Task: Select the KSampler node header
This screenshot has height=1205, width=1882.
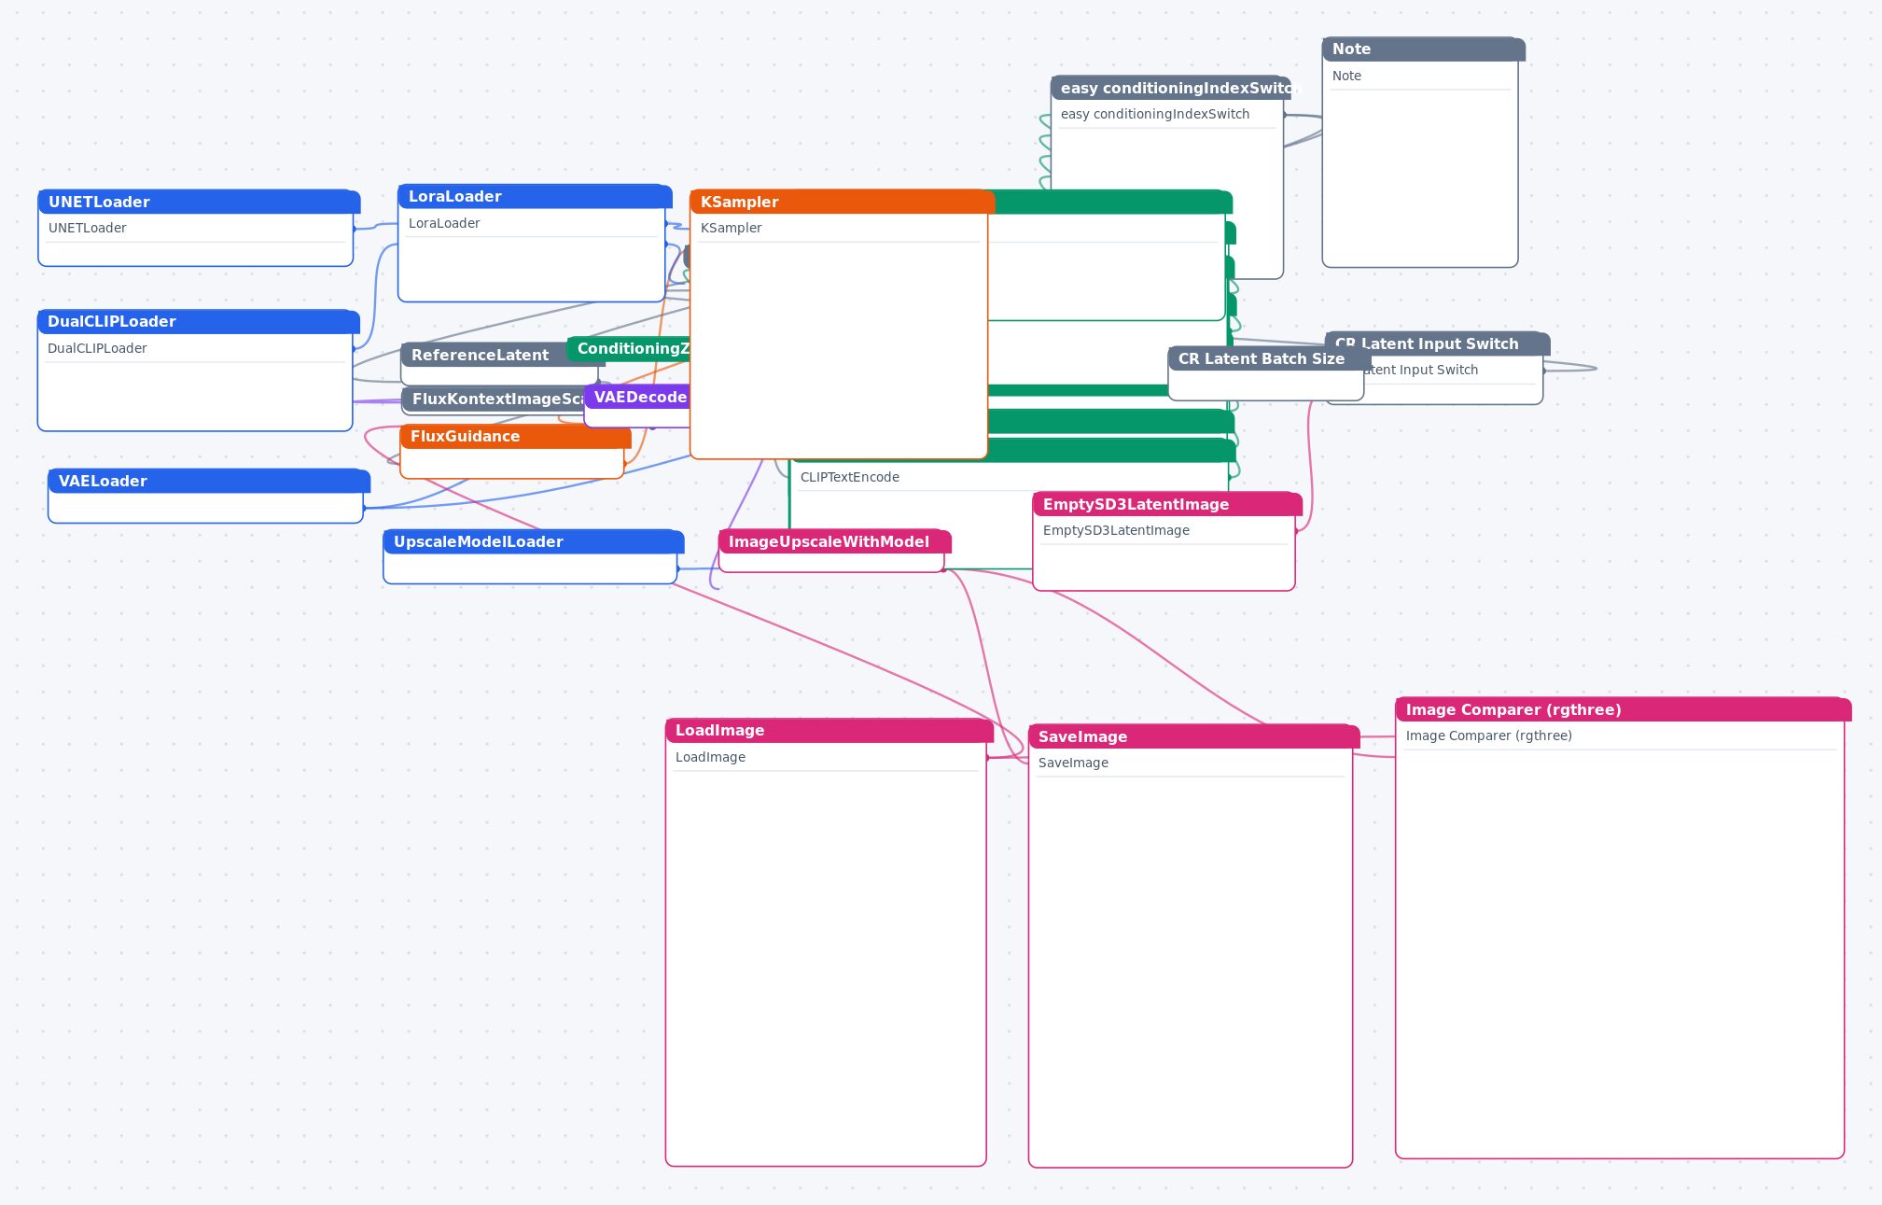Action: click(842, 202)
